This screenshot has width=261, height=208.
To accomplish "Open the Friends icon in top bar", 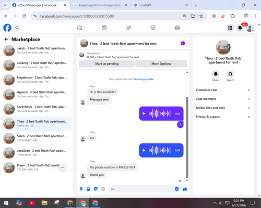I will coord(128,28).
